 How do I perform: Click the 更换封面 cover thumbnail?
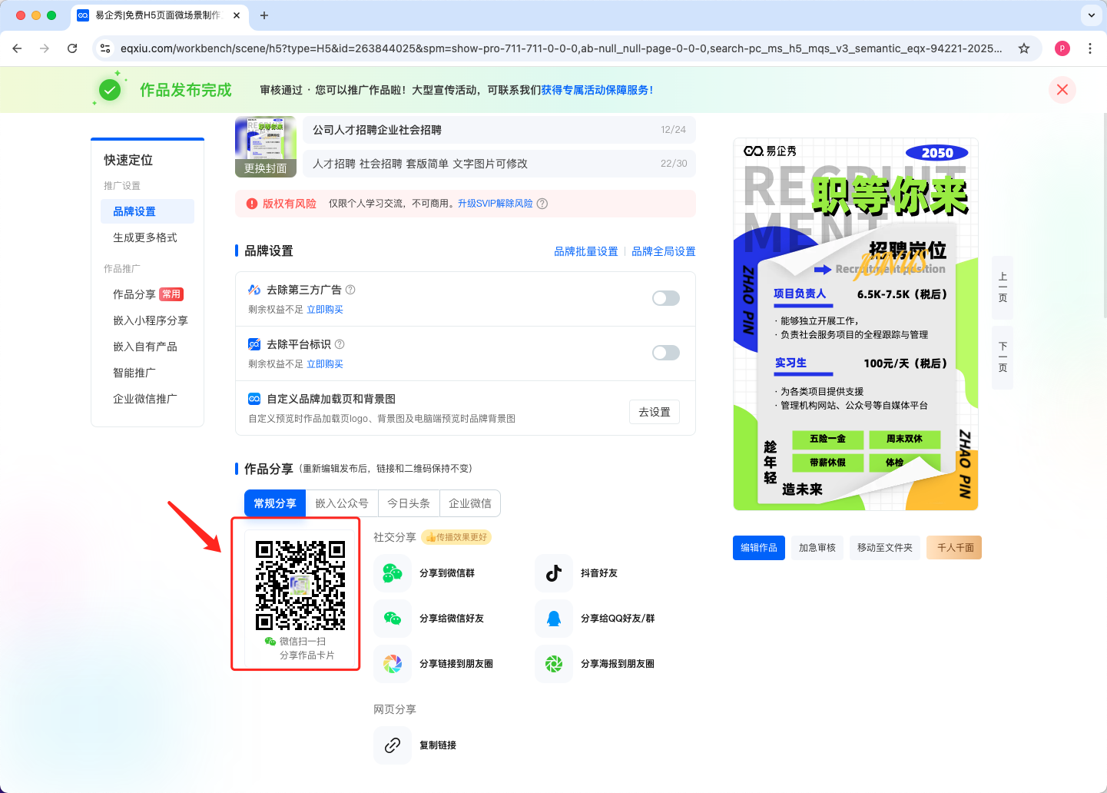pyautogui.click(x=265, y=147)
